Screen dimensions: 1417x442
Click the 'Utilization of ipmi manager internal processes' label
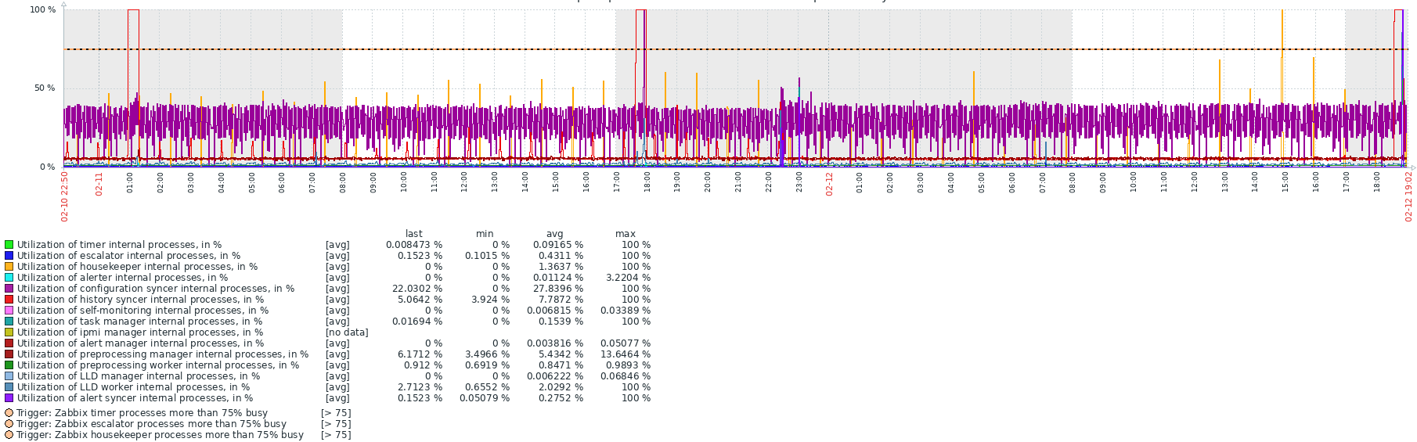tap(140, 332)
